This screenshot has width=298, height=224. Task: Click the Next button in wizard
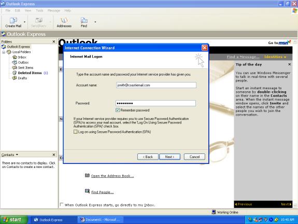point(169,157)
